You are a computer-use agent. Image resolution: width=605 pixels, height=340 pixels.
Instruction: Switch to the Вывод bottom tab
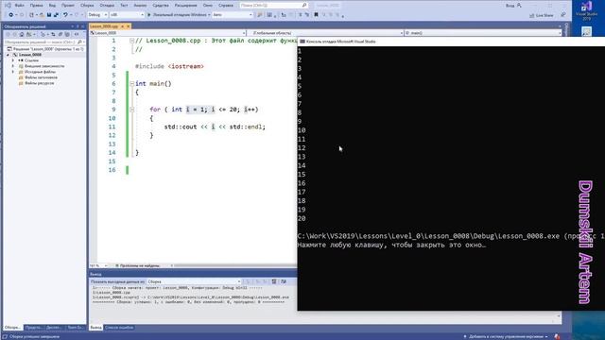point(95,328)
